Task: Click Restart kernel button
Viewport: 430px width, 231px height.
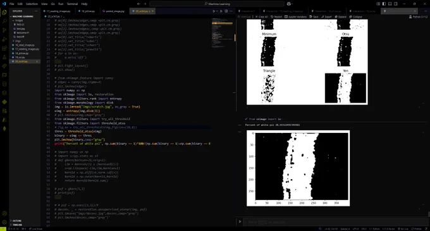Action: pos(276,16)
